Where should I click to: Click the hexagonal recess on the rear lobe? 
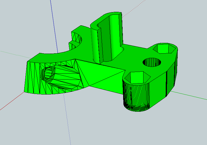tap(164, 49)
